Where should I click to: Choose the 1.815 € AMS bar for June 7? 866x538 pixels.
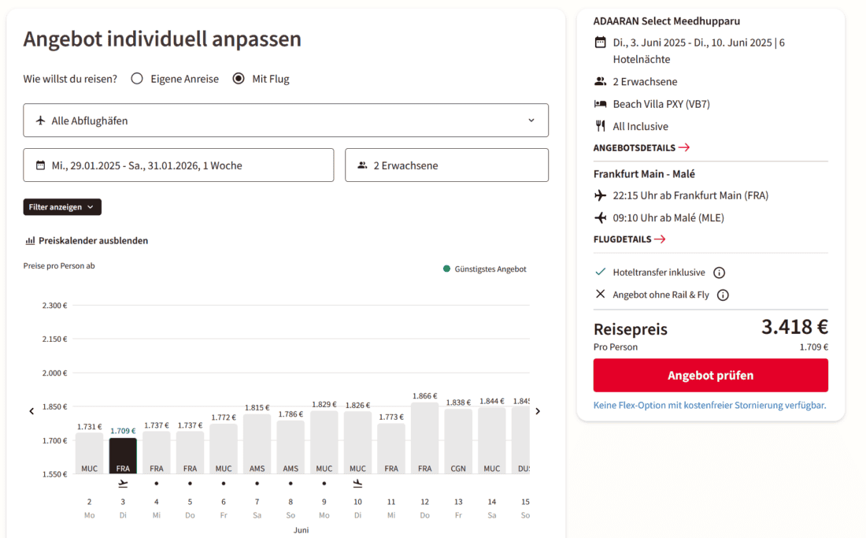pyautogui.click(x=257, y=444)
